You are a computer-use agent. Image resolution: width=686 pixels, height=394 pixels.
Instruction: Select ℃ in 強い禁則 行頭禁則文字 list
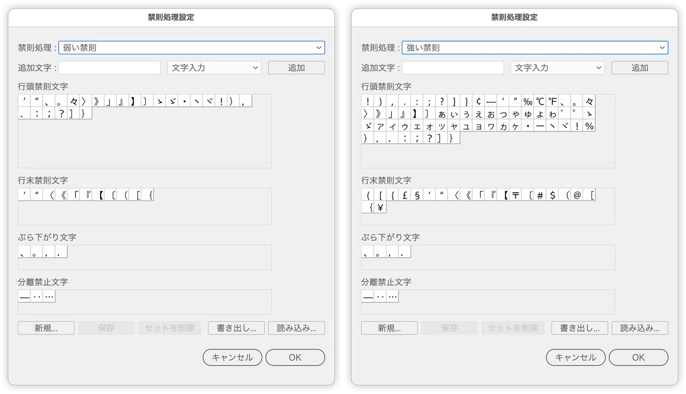pos(540,101)
